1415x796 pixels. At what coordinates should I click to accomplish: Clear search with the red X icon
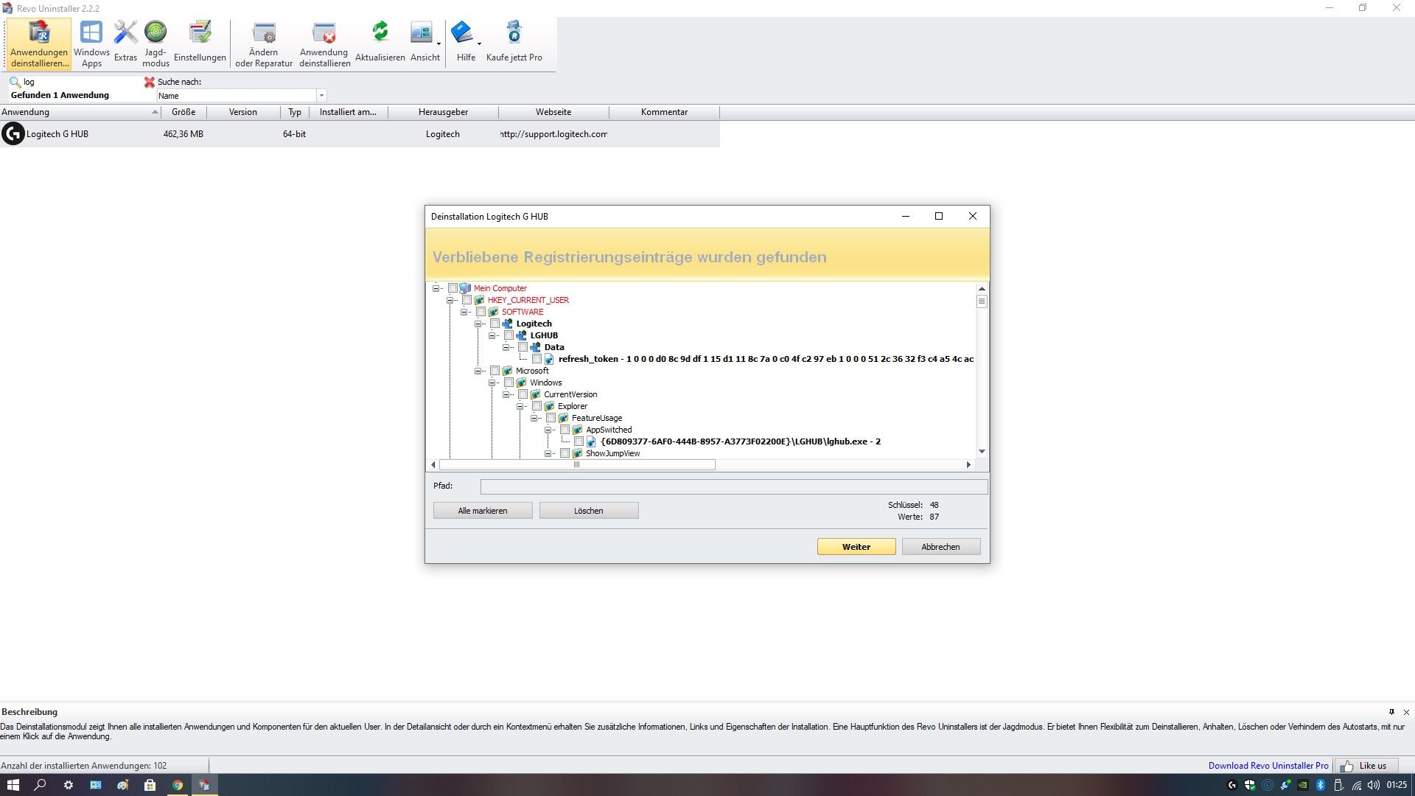click(150, 82)
